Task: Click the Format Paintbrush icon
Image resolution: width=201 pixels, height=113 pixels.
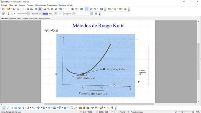Action: point(56,9)
